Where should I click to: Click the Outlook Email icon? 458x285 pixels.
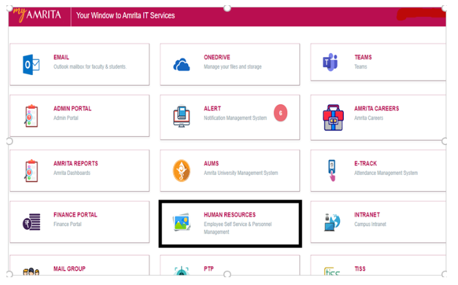(x=31, y=64)
